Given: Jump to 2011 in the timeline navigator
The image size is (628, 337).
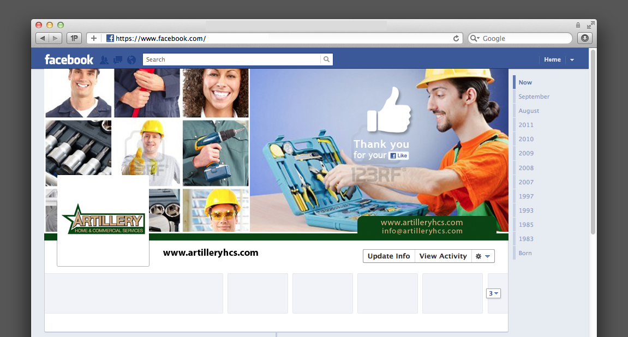Looking at the screenshot, I should (x=526, y=125).
